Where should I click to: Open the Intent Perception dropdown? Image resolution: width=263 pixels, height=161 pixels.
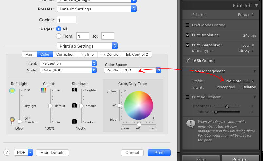[x=68, y=63]
